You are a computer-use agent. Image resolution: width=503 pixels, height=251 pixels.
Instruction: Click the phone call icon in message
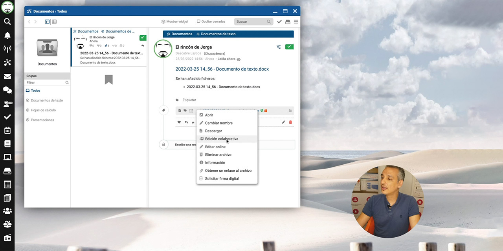[279, 47]
